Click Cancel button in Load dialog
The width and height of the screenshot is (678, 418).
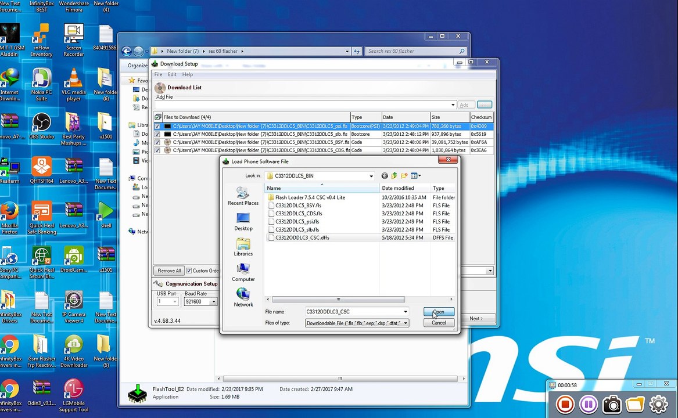[439, 323]
